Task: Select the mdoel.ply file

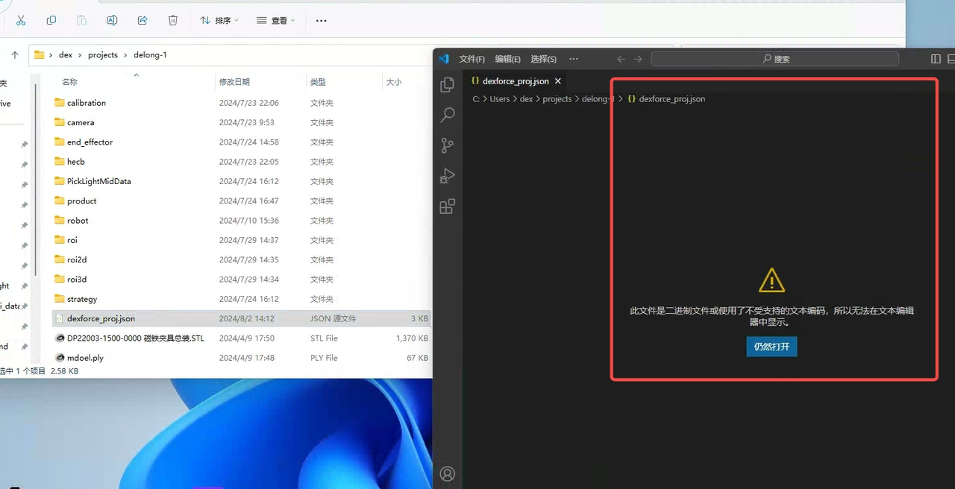Action: coord(85,358)
